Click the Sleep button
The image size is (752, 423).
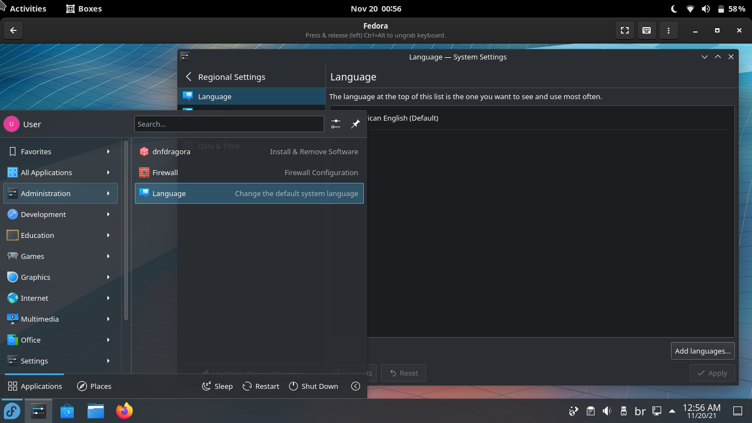(x=217, y=386)
